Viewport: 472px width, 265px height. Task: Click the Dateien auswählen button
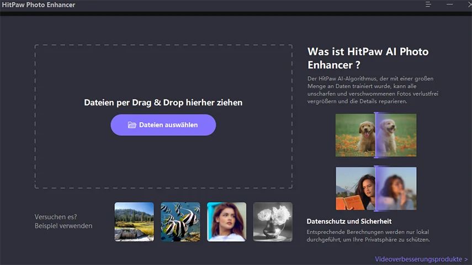[x=163, y=125]
